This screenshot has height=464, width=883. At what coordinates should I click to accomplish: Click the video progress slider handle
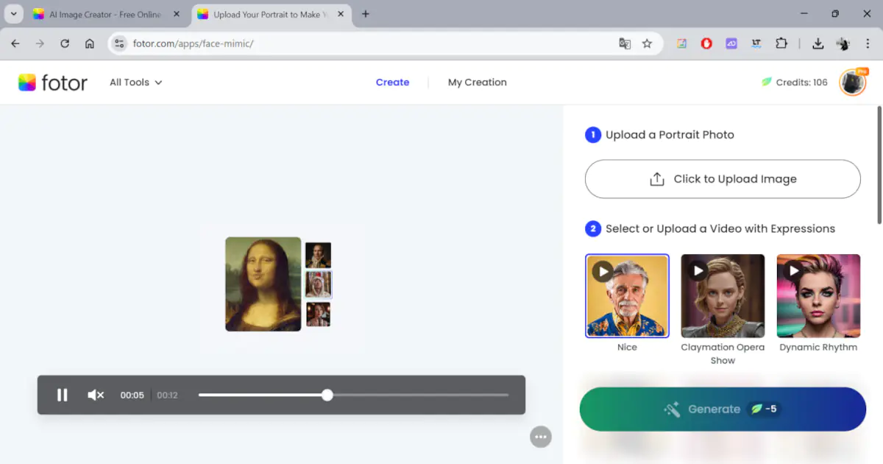327,396
